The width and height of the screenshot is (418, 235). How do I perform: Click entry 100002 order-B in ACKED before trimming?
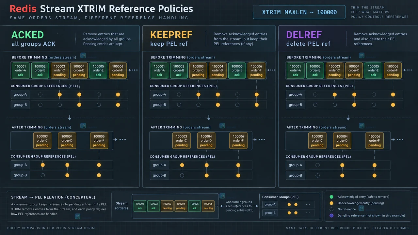point(40,70)
